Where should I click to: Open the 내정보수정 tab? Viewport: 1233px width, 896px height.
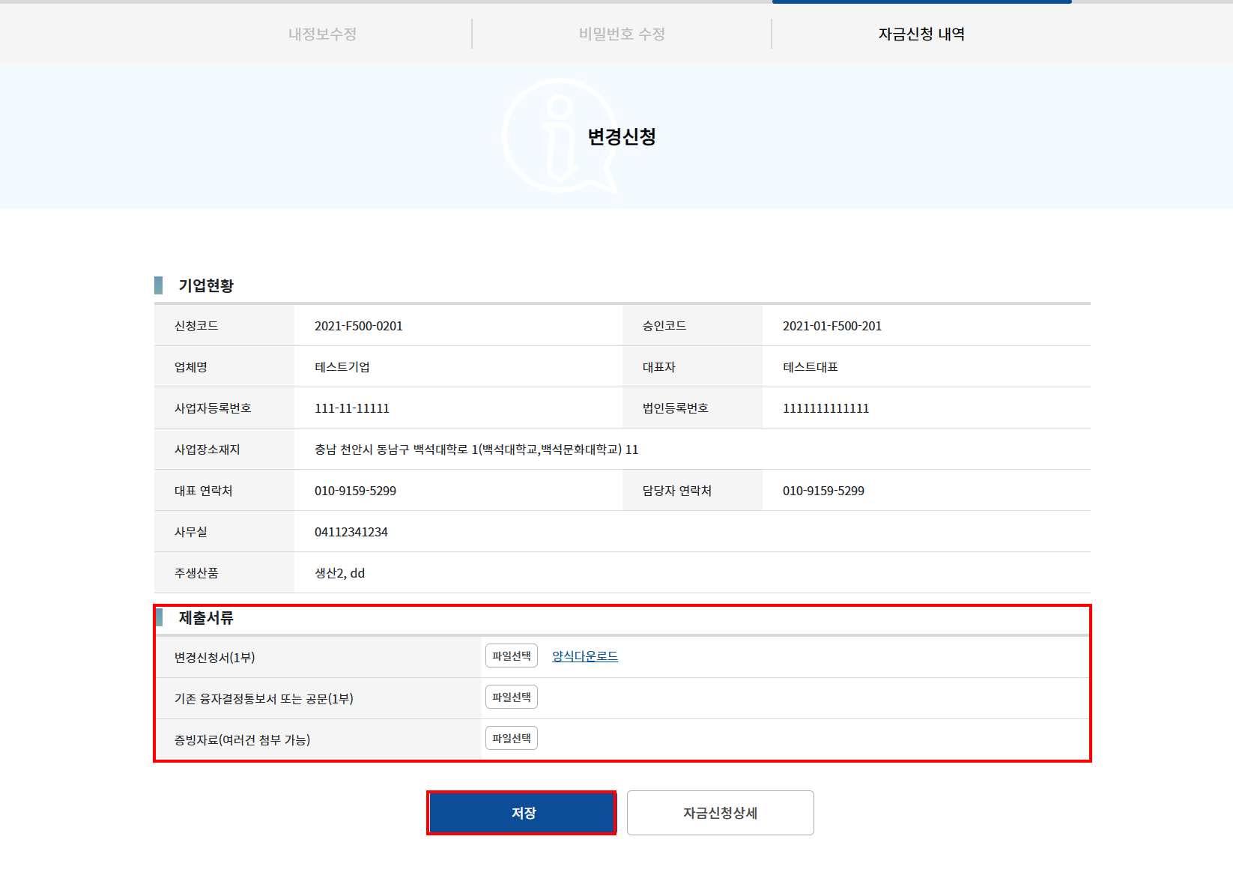[322, 34]
